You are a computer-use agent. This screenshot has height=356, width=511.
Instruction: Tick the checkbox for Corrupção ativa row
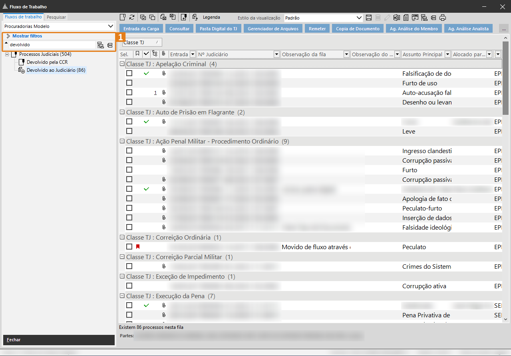click(x=129, y=286)
